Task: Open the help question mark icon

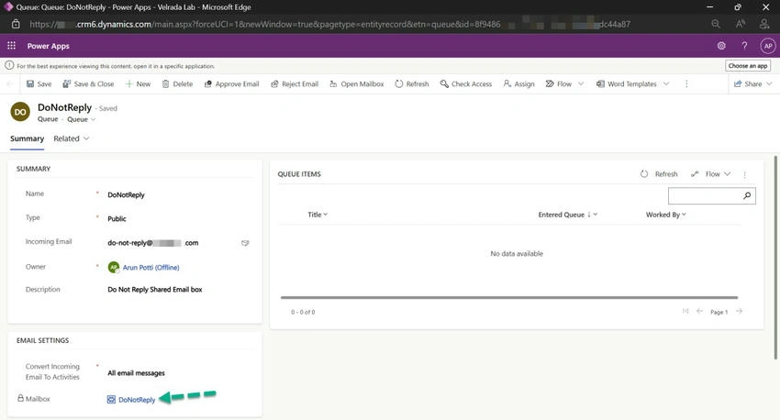Action: tap(744, 46)
